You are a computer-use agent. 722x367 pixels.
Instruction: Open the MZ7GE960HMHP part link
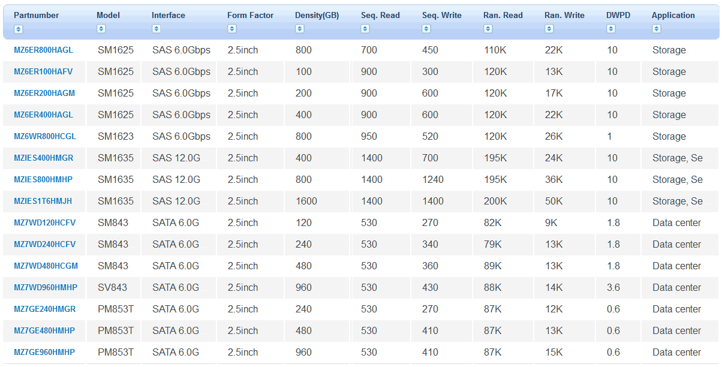tap(44, 353)
